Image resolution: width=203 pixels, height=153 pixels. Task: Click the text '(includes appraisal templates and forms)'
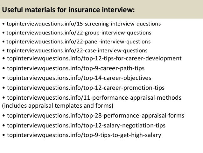pos(58,106)
